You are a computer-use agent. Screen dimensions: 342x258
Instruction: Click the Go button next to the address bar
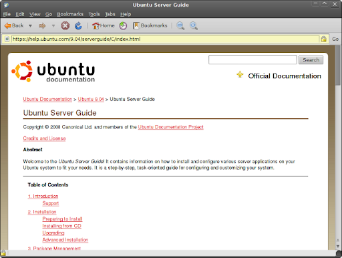tap(335, 39)
